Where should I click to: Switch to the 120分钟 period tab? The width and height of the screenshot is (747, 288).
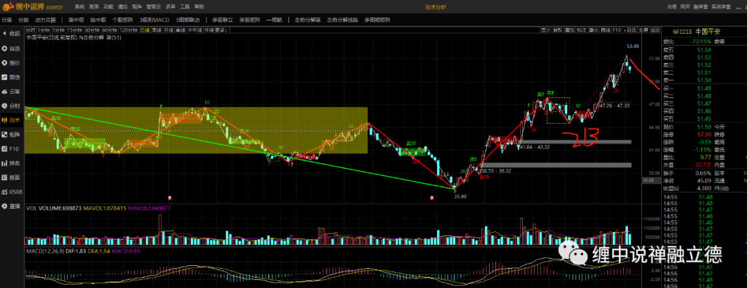coord(129,30)
